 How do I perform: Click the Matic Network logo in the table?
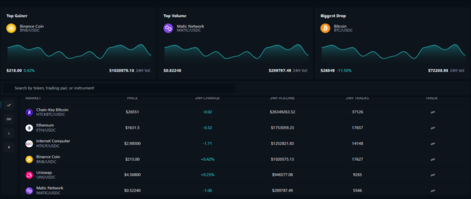point(29,191)
